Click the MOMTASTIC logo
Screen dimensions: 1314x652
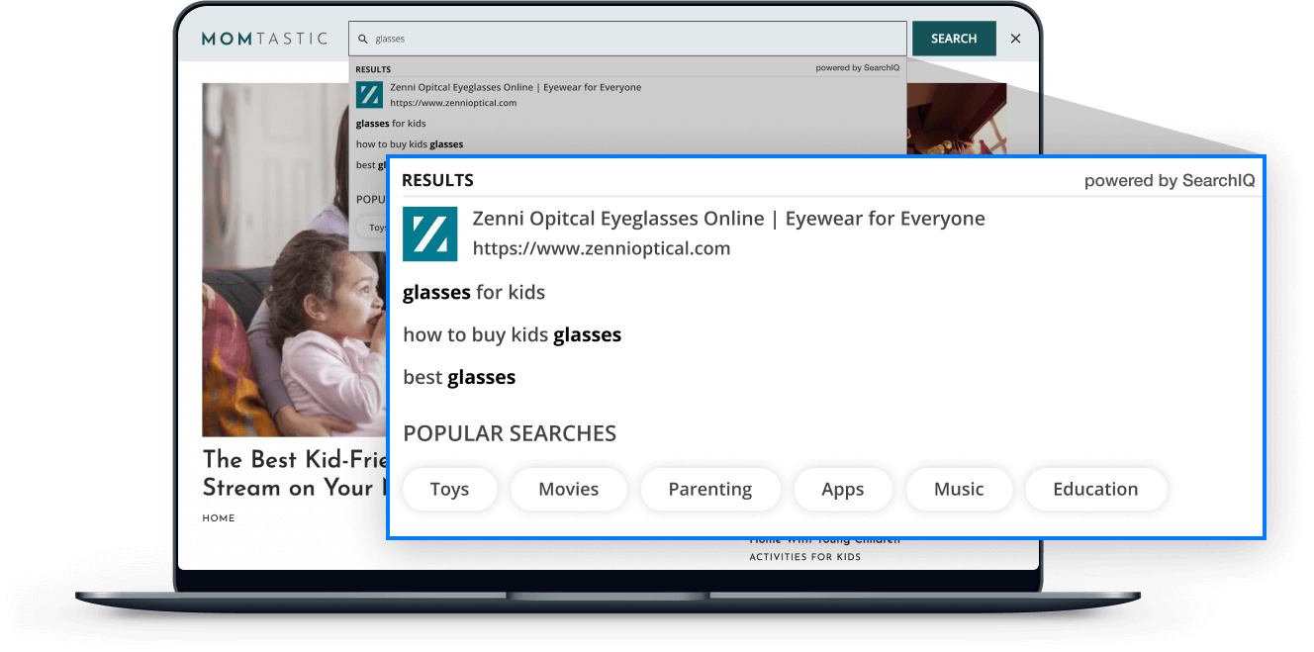click(x=264, y=39)
